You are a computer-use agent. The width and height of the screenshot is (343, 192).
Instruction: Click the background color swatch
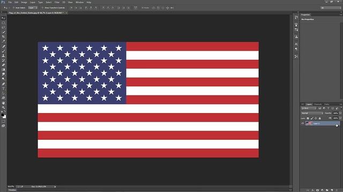(x=5, y=117)
